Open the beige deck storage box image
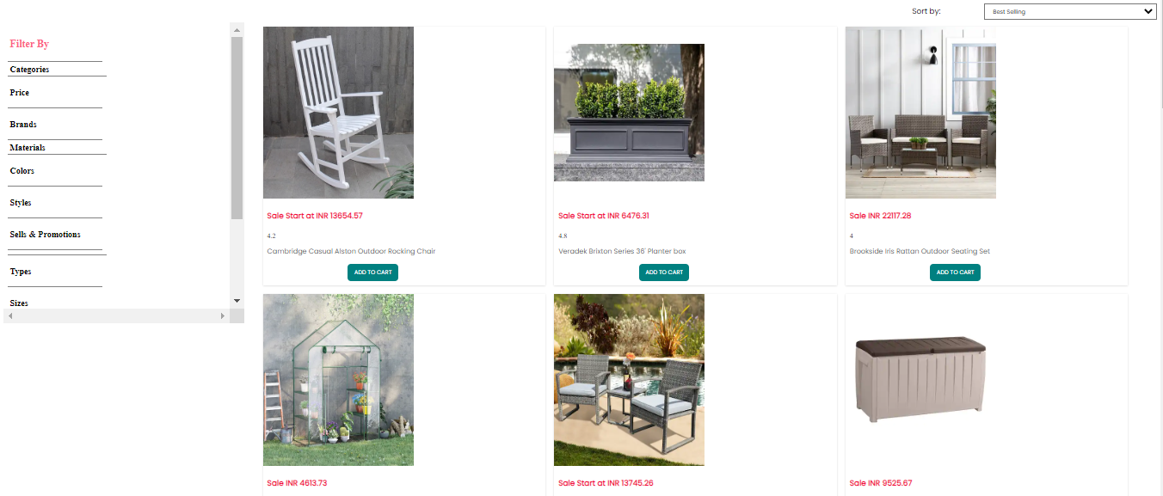Image resolution: width=1163 pixels, height=496 pixels. point(920,380)
